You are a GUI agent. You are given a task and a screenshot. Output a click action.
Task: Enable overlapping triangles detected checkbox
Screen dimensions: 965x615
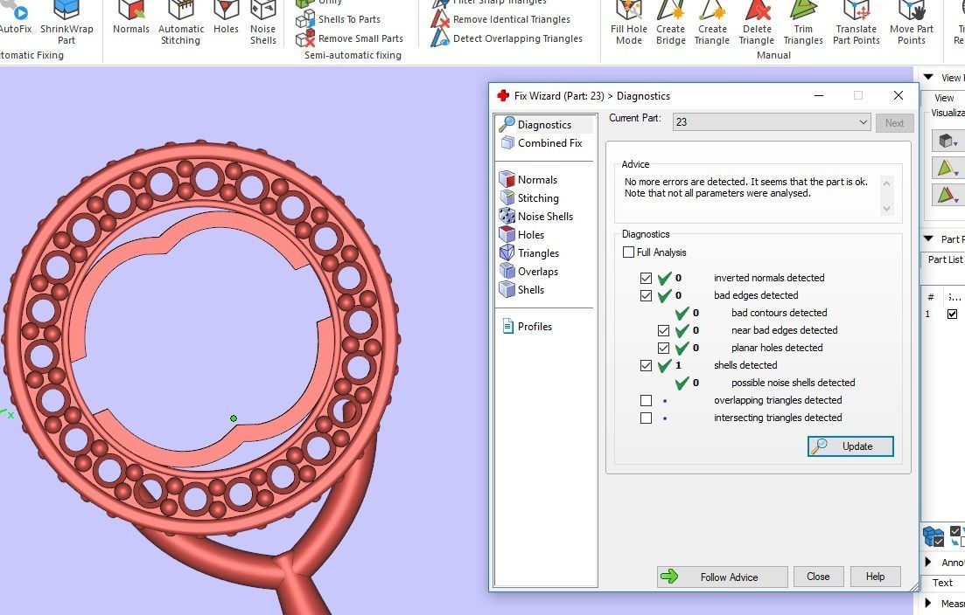pyautogui.click(x=646, y=401)
